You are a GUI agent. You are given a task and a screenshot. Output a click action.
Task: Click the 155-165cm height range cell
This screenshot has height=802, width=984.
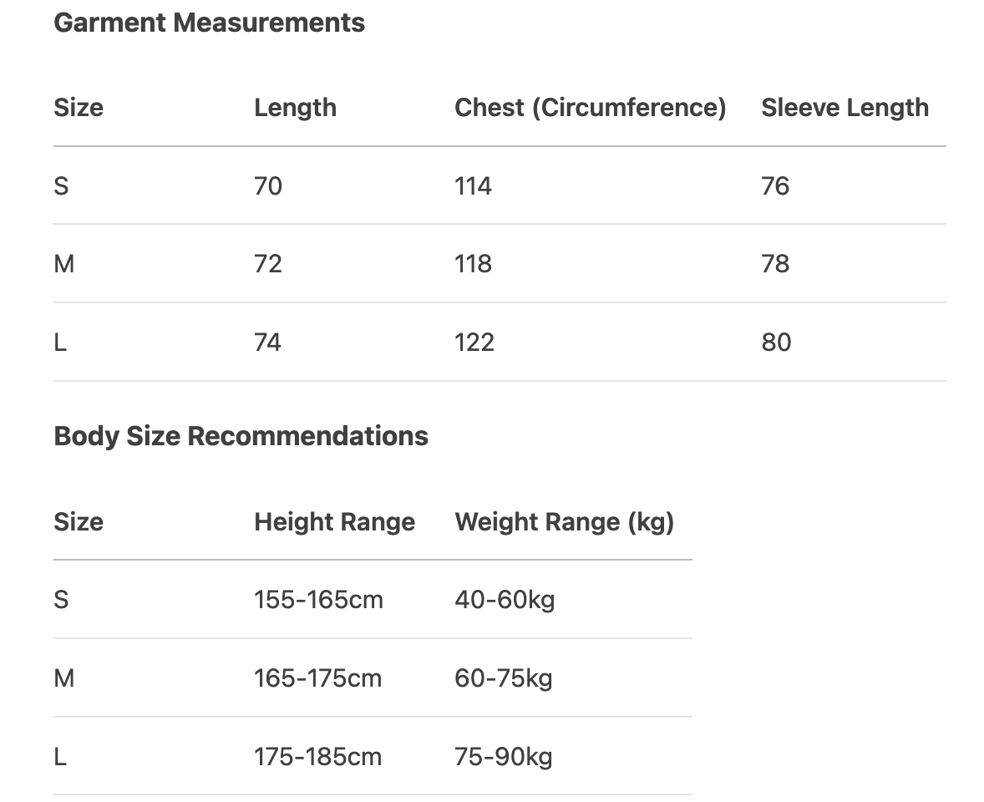[x=318, y=600]
